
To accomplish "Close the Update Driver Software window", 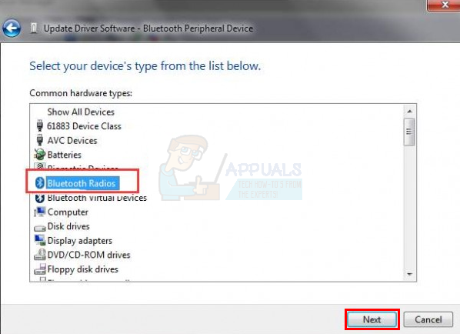I will tap(444, 5).
